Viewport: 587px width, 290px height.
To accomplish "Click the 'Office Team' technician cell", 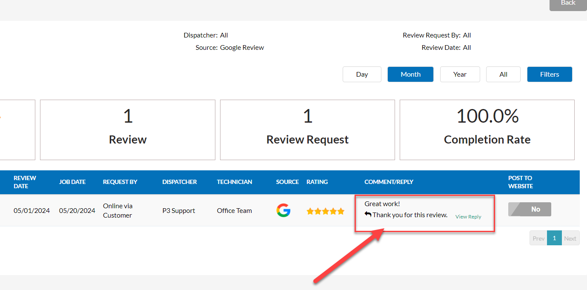I will coord(234,210).
